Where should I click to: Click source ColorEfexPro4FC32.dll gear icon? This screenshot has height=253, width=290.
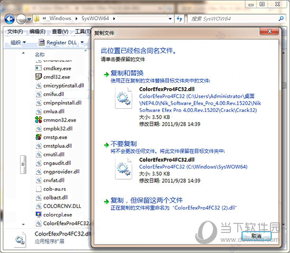click(x=123, y=98)
